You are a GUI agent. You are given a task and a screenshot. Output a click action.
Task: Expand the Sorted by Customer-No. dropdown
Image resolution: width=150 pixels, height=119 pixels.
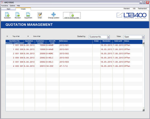pos(108,37)
